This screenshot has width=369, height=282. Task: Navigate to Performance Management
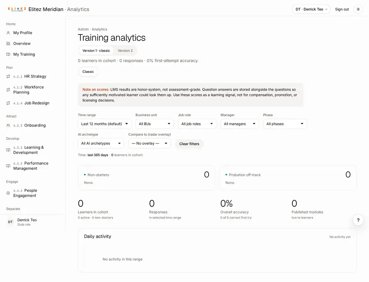coord(33,166)
